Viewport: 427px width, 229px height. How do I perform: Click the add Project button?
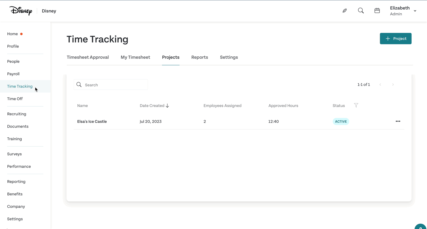click(396, 39)
